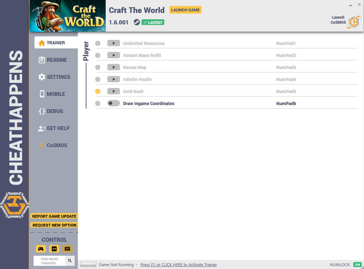Screen dimensions: 364x269
Task: Click the Craft The World game thumbnail
Action: click(68, 16)
